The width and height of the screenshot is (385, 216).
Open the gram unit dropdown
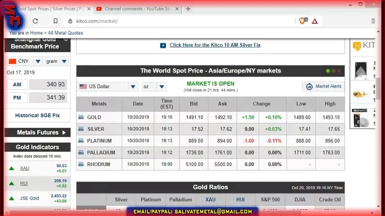tap(64, 61)
